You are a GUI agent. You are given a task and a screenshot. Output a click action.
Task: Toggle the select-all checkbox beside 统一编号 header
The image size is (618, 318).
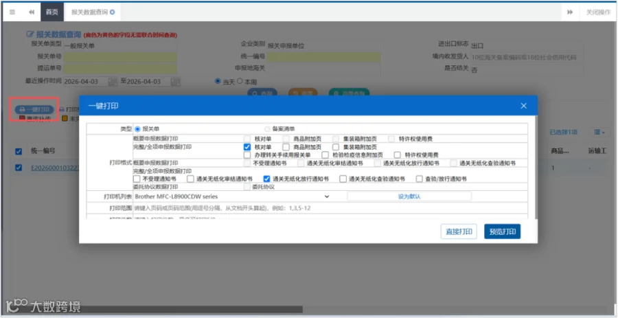coord(18,151)
